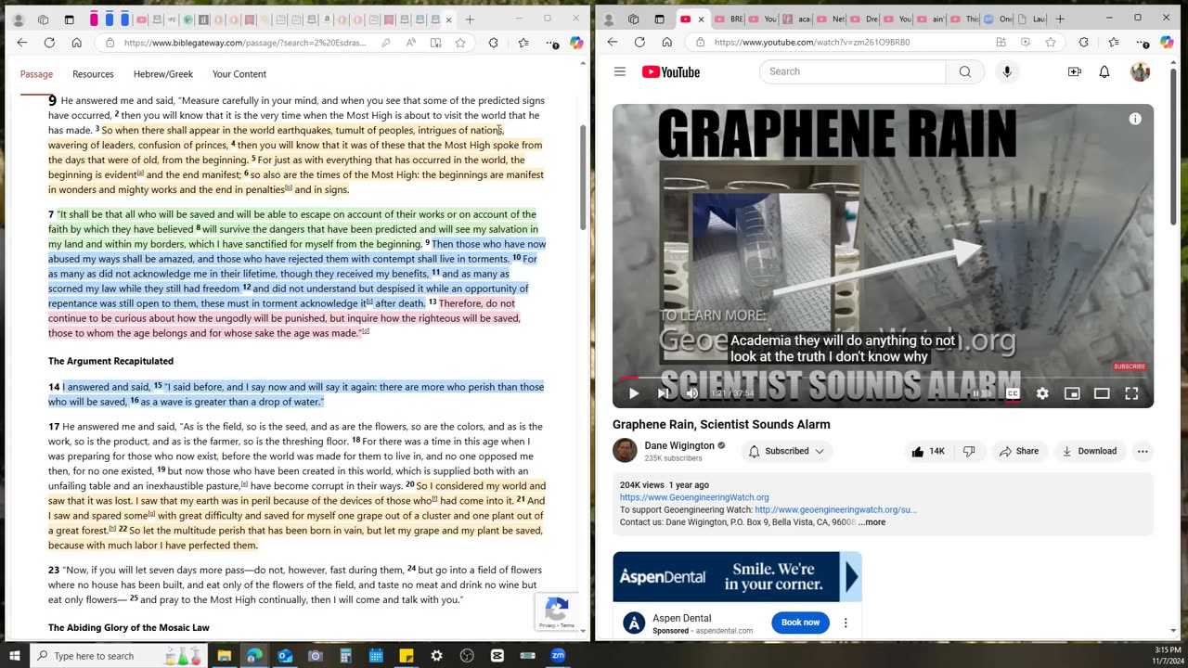This screenshot has height=668, width=1188.
Task: Open Copilot in BibleGateway window
Action: pyautogui.click(x=576, y=43)
